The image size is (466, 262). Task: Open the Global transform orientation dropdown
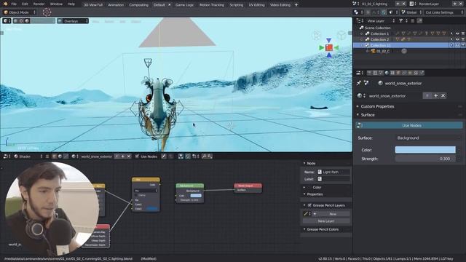[411, 12]
